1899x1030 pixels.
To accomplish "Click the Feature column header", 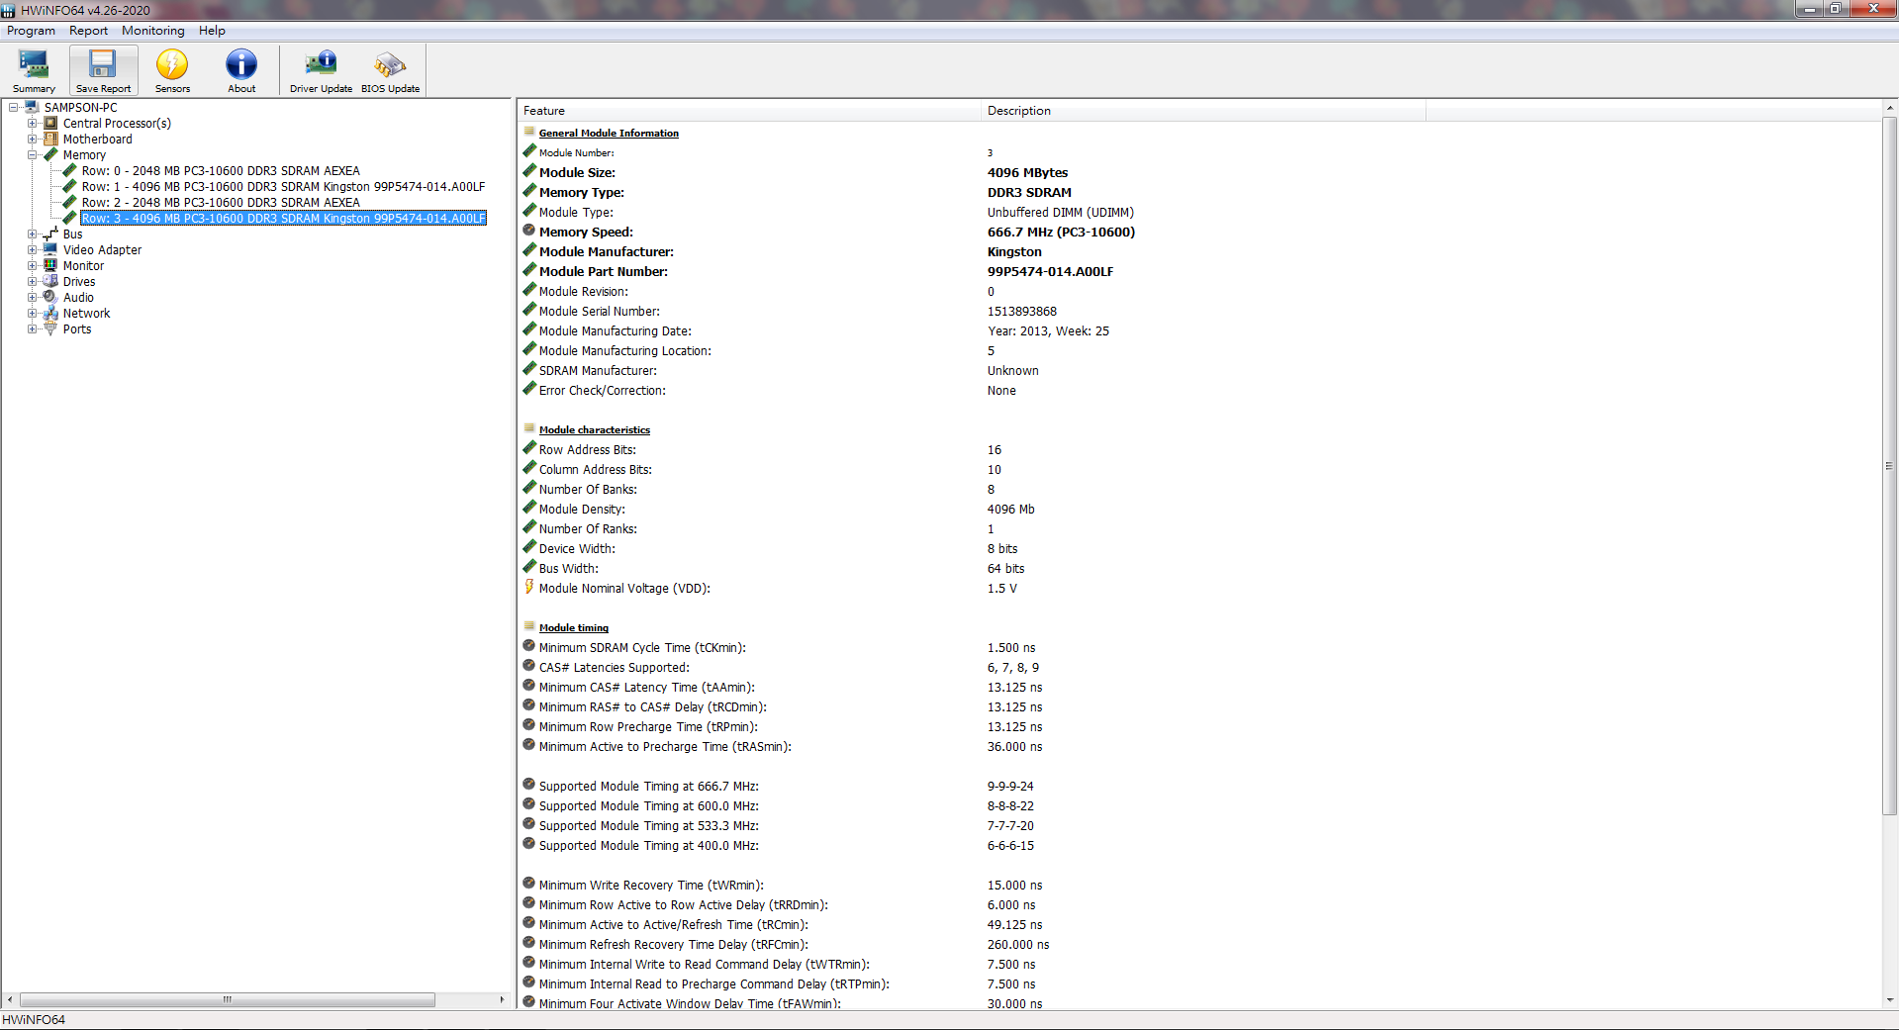I will click(x=749, y=111).
